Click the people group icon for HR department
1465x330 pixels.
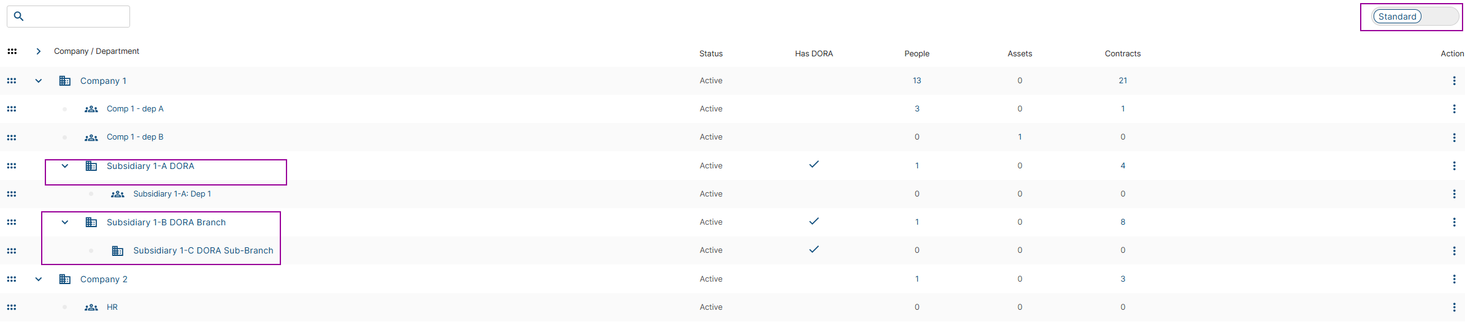point(91,307)
